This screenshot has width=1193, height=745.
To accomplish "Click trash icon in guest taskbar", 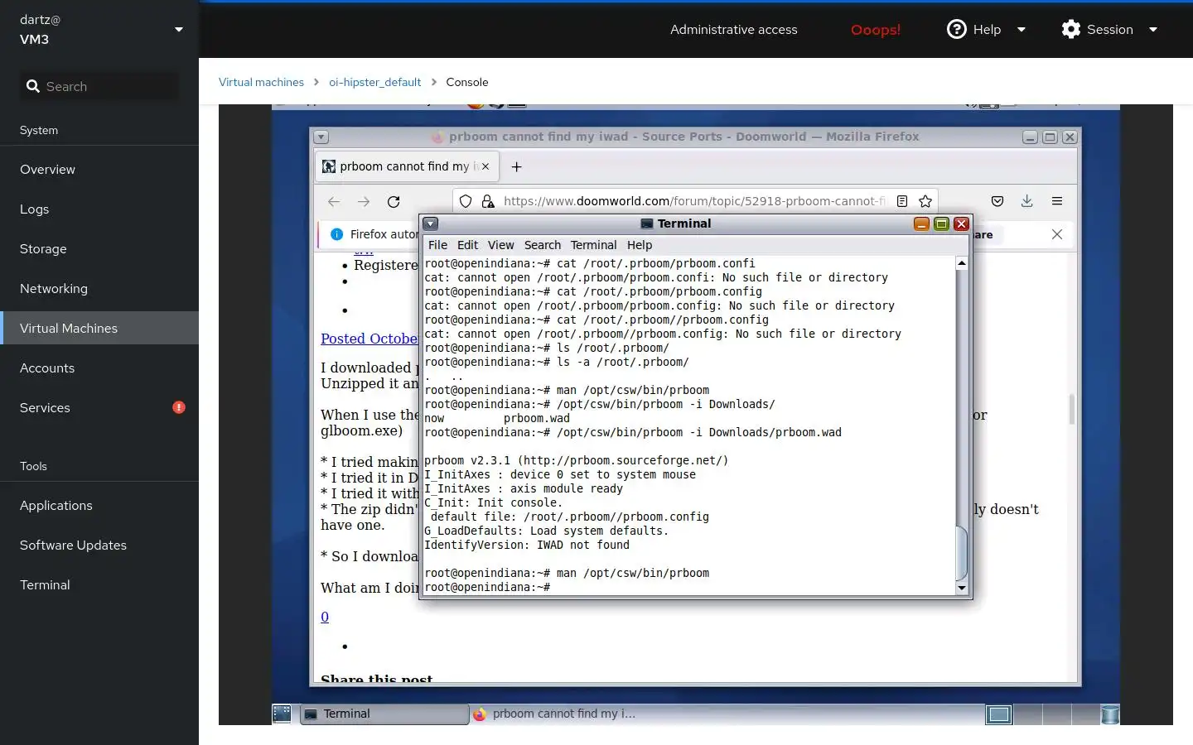I will tap(1110, 714).
